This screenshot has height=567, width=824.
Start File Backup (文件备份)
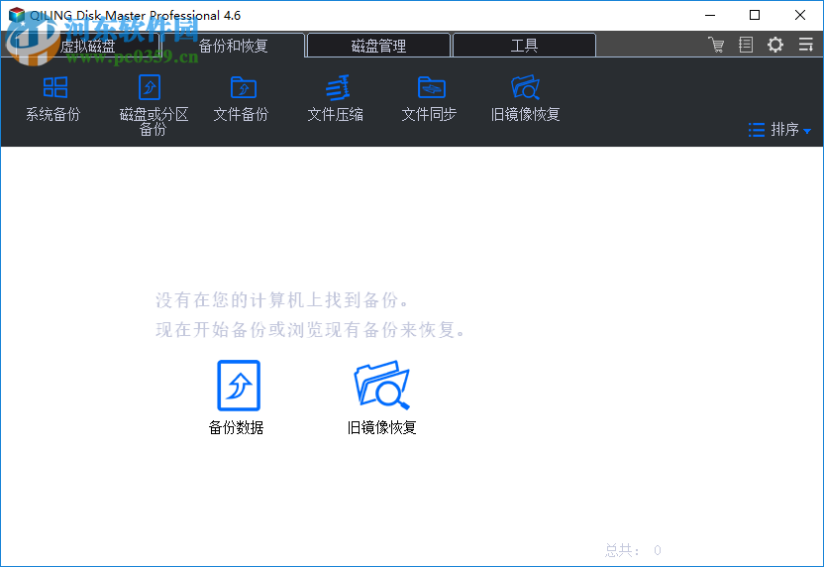click(x=242, y=99)
